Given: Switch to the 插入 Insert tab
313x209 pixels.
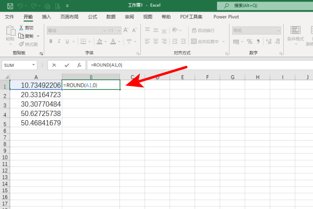Looking at the screenshot, I should 46,17.
